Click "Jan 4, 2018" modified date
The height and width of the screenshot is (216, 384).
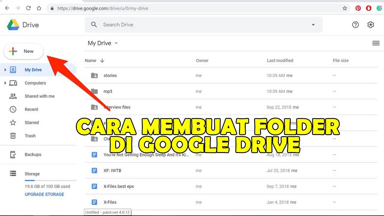[278, 202]
